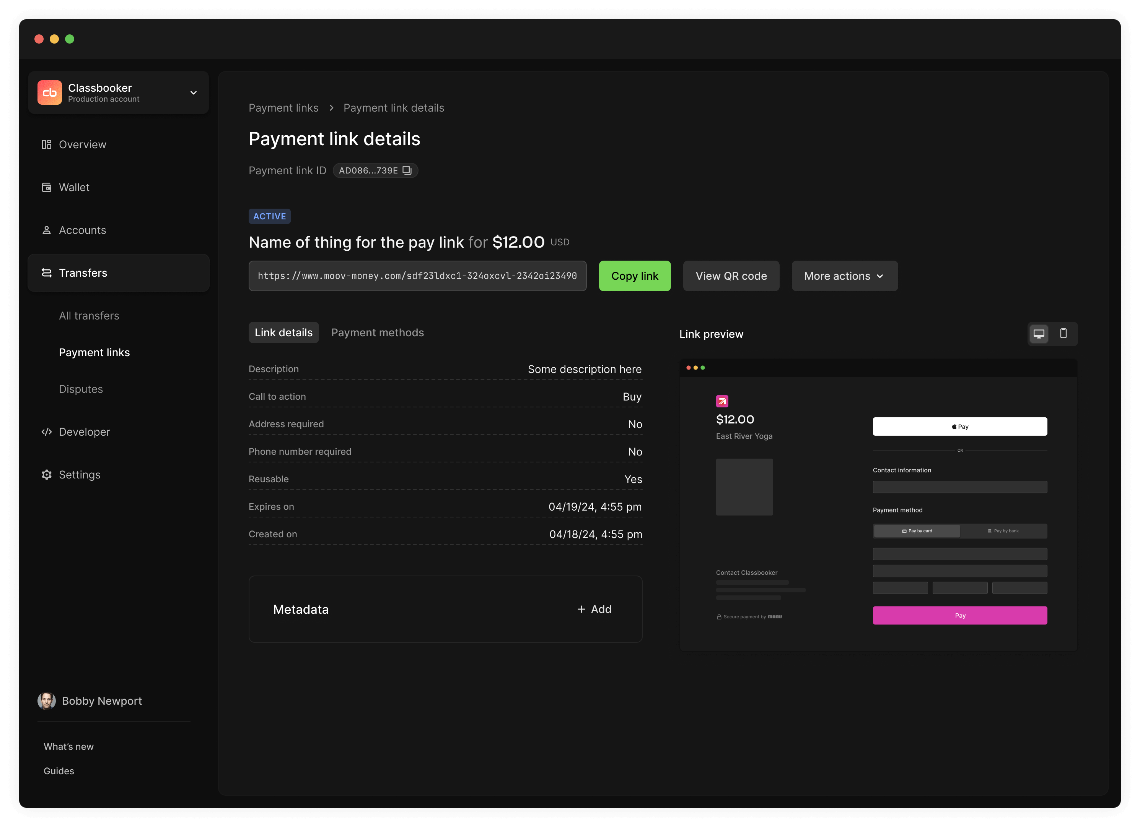Screen dimensions: 1140x827
Task: Click the payment link URL input field
Action: point(417,276)
